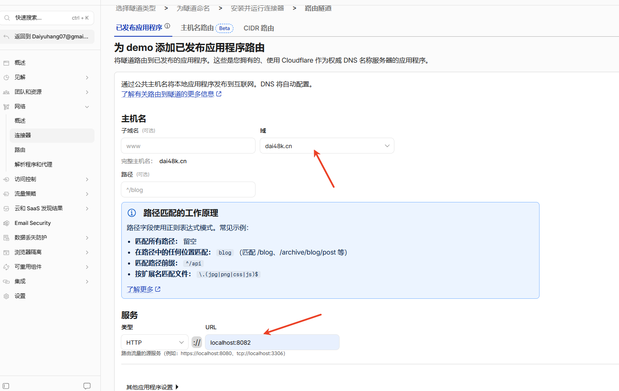The image size is (619, 391).
Task: Switch to 主机名路由 Beta tab
Action: pyautogui.click(x=207, y=28)
